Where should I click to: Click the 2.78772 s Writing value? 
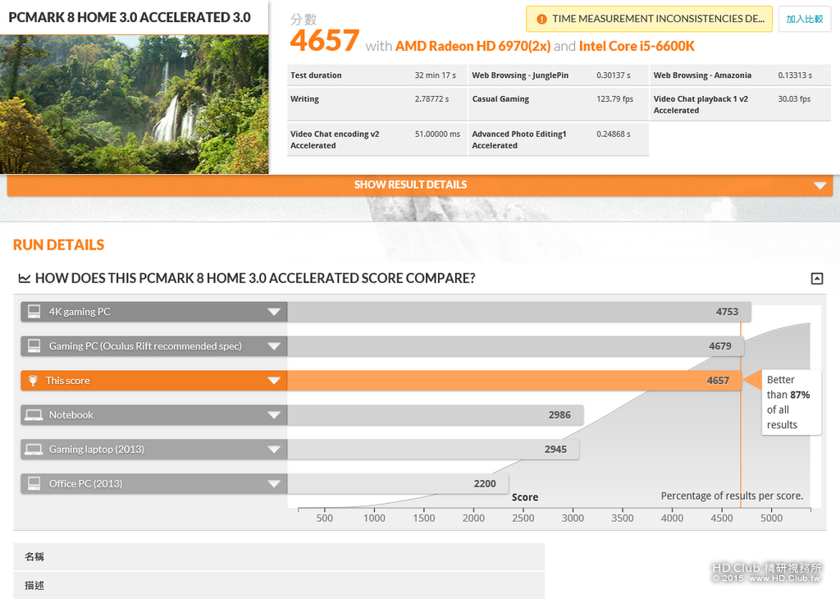tap(431, 99)
